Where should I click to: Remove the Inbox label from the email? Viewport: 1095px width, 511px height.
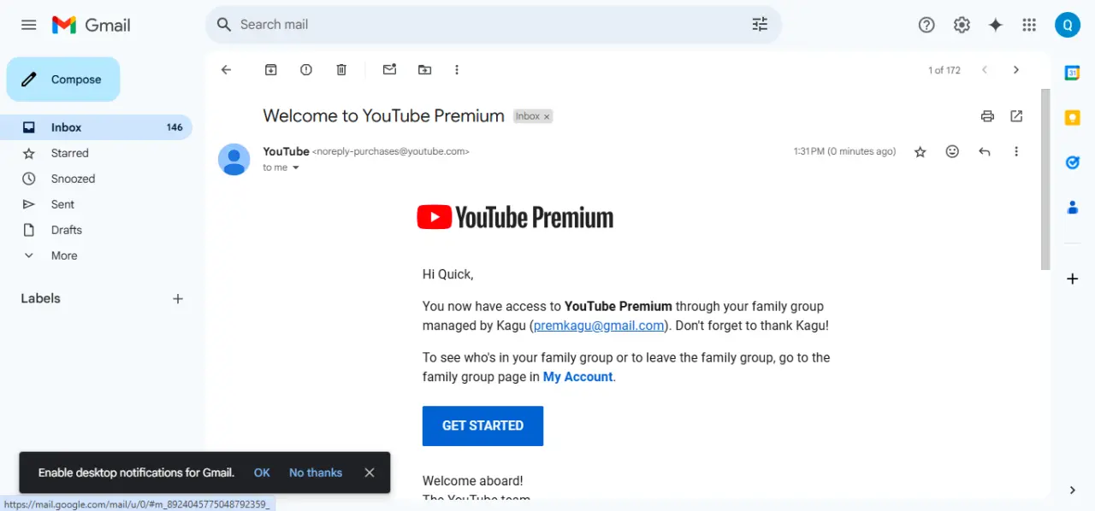[547, 116]
